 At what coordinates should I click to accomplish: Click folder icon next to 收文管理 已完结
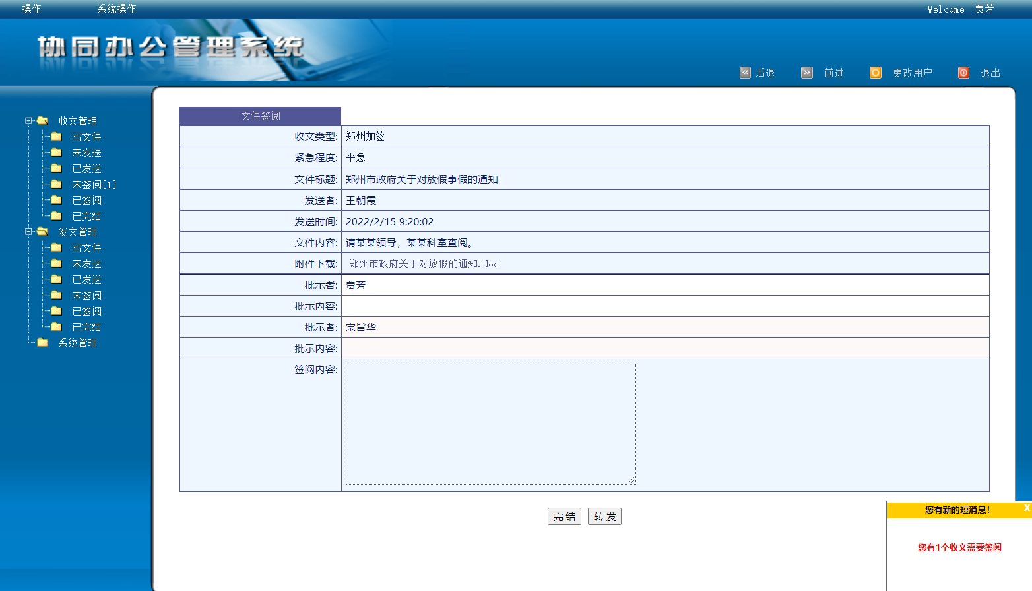tap(57, 216)
